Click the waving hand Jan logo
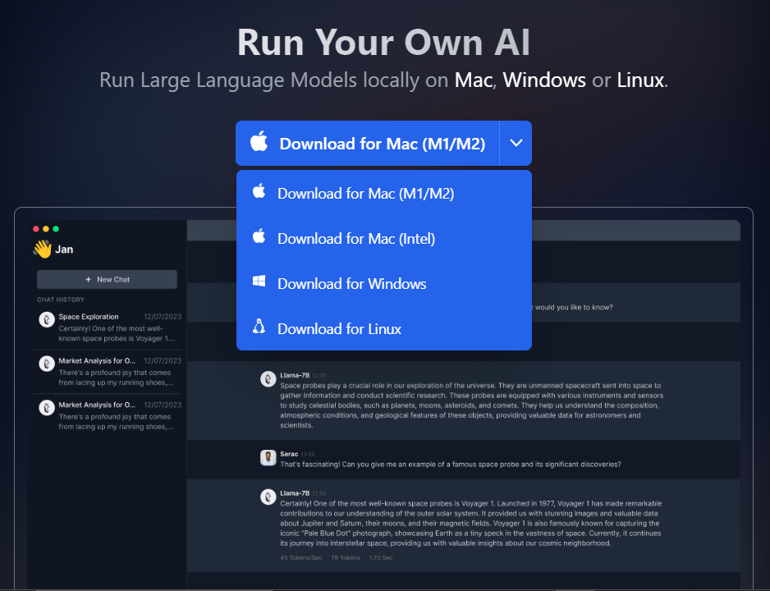 point(42,249)
